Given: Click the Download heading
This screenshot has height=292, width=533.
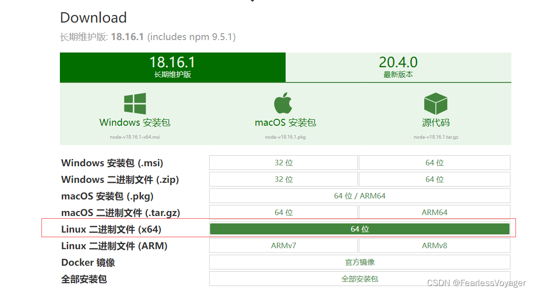Looking at the screenshot, I should click(x=94, y=18).
